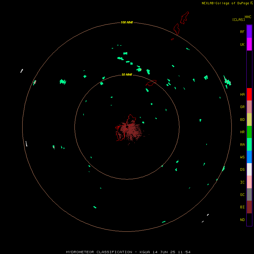Viewport: 254px width, 254px height.
Task: Click the RF purple legend color swatch
Action: click(x=249, y=32)
